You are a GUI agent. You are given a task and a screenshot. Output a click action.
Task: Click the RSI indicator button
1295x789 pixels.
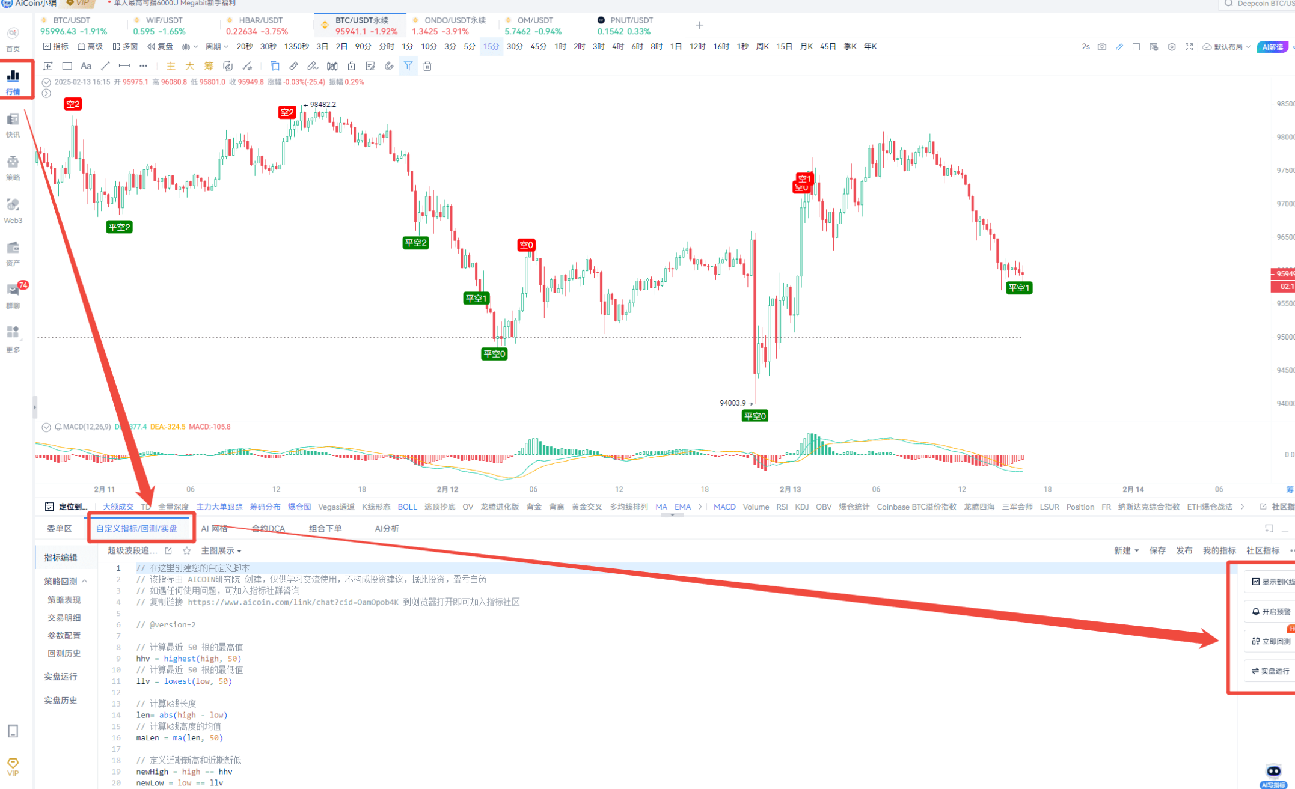pyautogui.click(x=783, y=506)
